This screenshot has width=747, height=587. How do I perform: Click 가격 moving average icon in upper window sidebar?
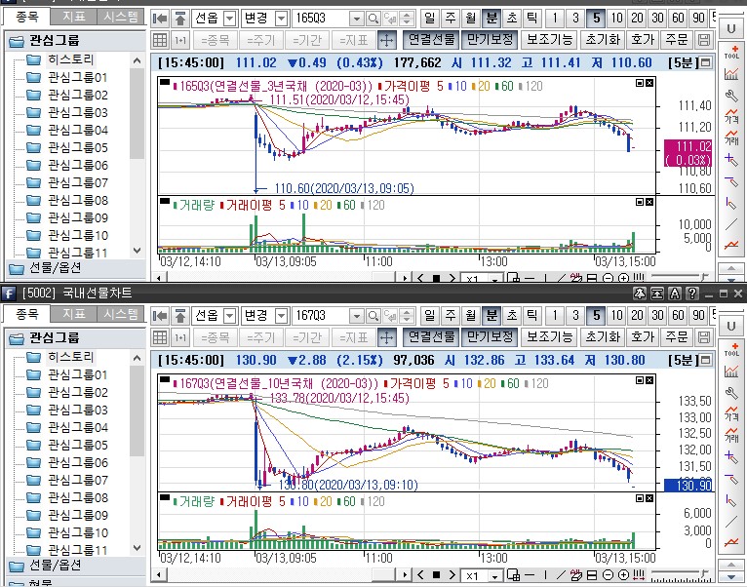click(x=731, y=116)
